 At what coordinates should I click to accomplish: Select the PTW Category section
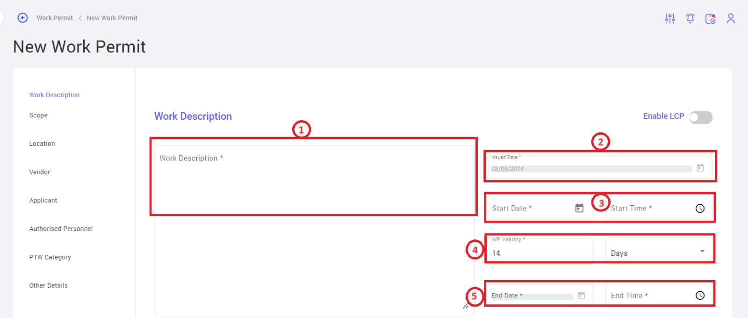click(50, 257)
